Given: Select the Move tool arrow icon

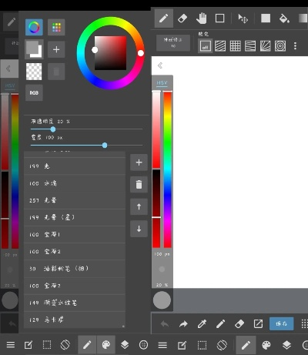Looking at the screenshot, I should coord(243,18).
